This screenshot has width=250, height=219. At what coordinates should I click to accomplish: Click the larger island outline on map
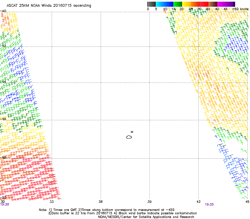tap(129, 137)
